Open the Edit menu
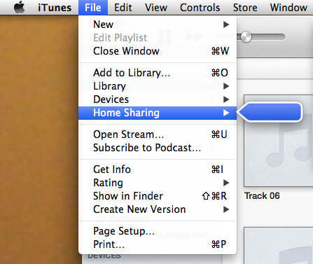This screenshot has height=264, width=313. pyautogui.click(x=123, y=8)
